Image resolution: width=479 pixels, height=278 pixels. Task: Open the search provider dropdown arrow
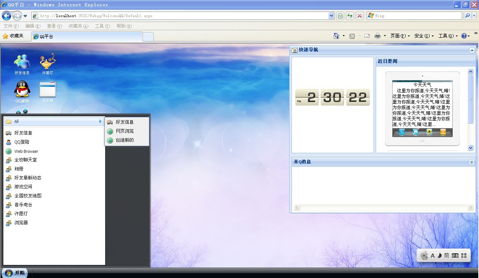(474, 16)
